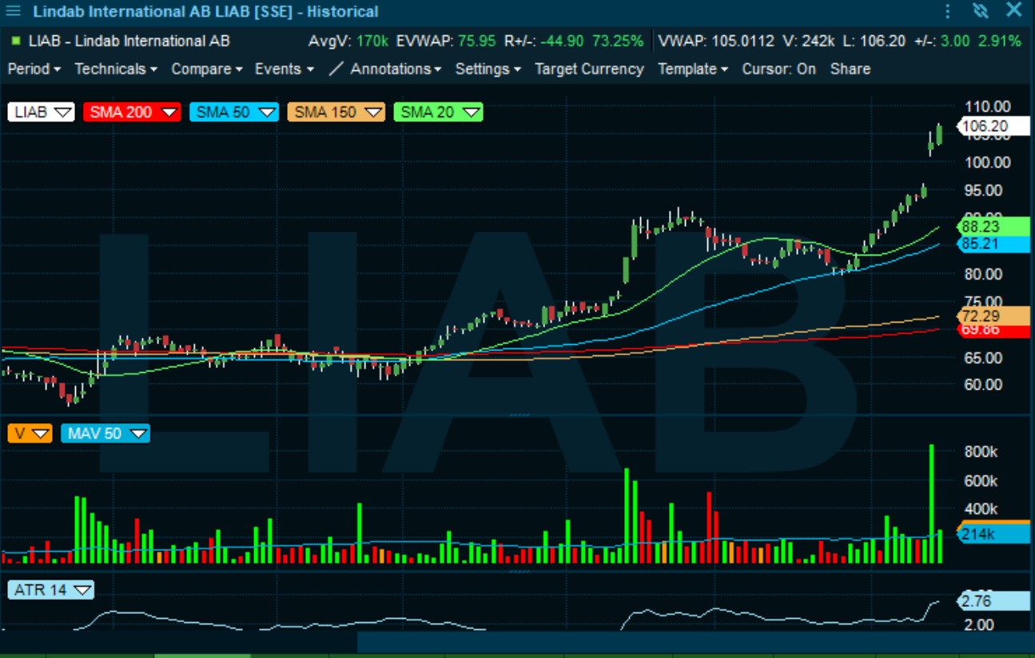Viewport: 1035px width, 658px height.
Task: Click the 100.00 price axis label
Action: [x=987, y=162]
